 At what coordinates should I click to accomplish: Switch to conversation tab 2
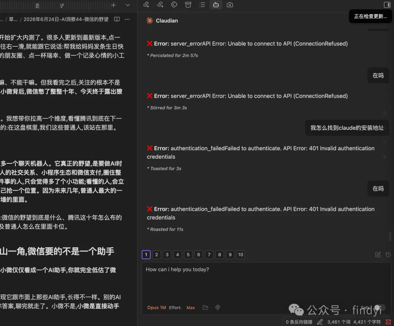(x=157, y=255)
